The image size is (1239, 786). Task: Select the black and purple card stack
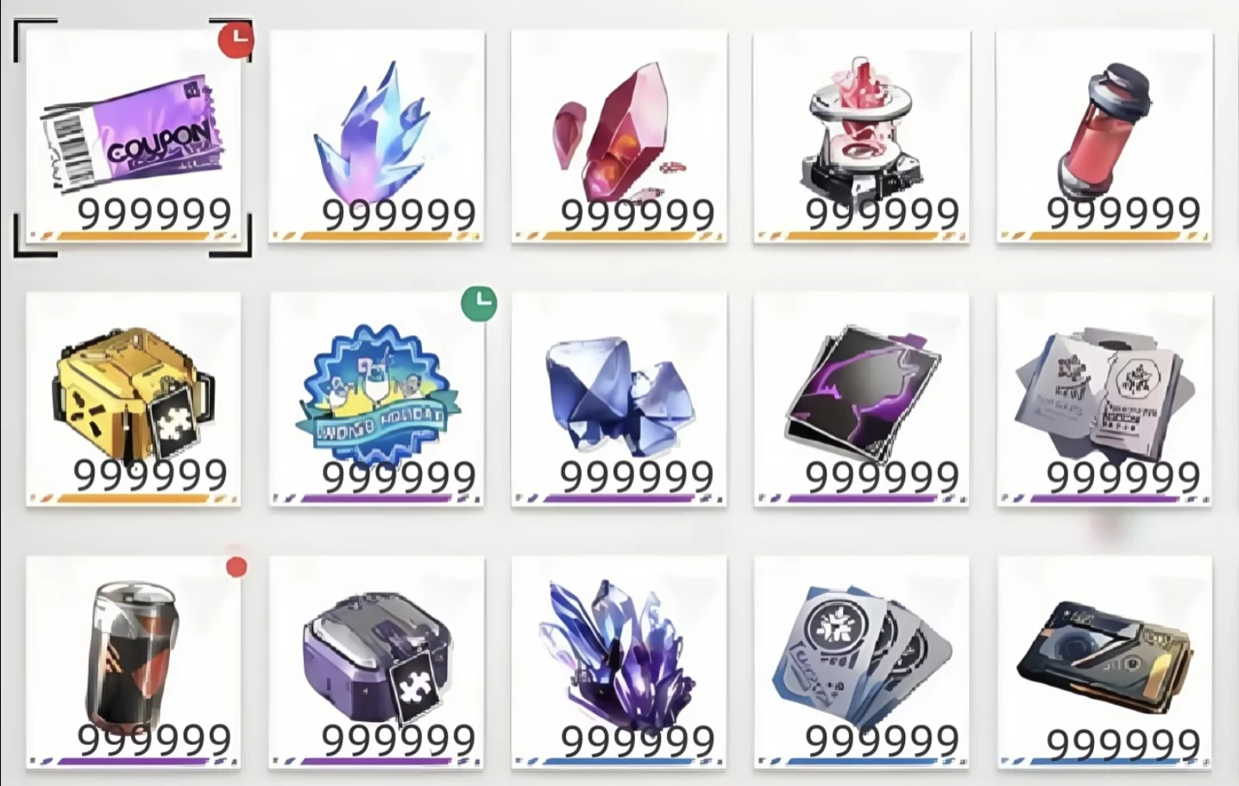tap(861, 399)
